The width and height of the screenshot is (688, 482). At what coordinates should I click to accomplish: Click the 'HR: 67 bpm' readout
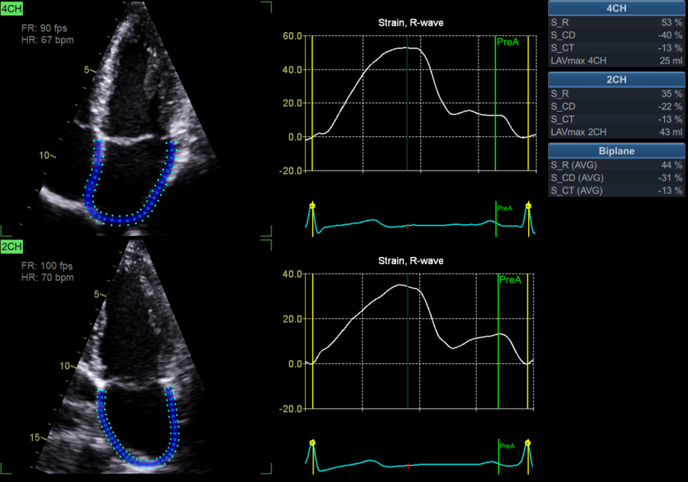pyautogui.click(x=47, y=40)
